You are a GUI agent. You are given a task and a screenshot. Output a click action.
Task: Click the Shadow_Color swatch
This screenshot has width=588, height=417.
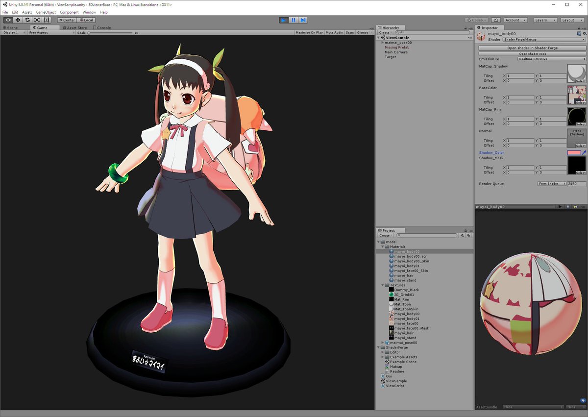coord(574,152)
